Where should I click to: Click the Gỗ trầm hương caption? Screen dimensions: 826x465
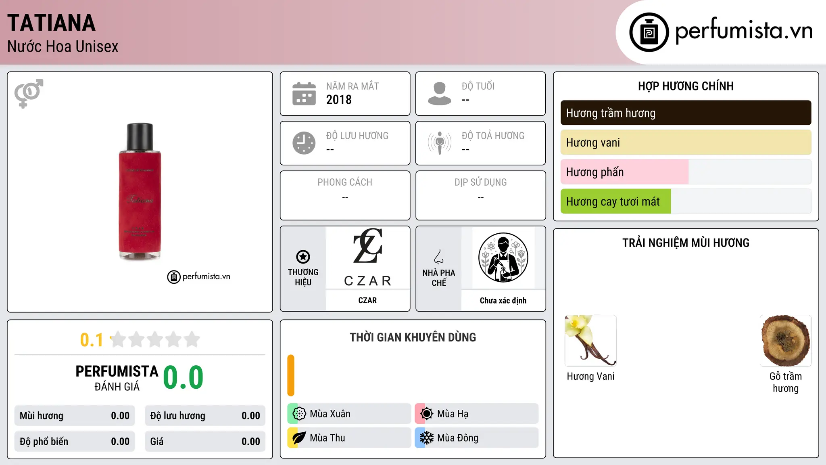tap(786, 382)
